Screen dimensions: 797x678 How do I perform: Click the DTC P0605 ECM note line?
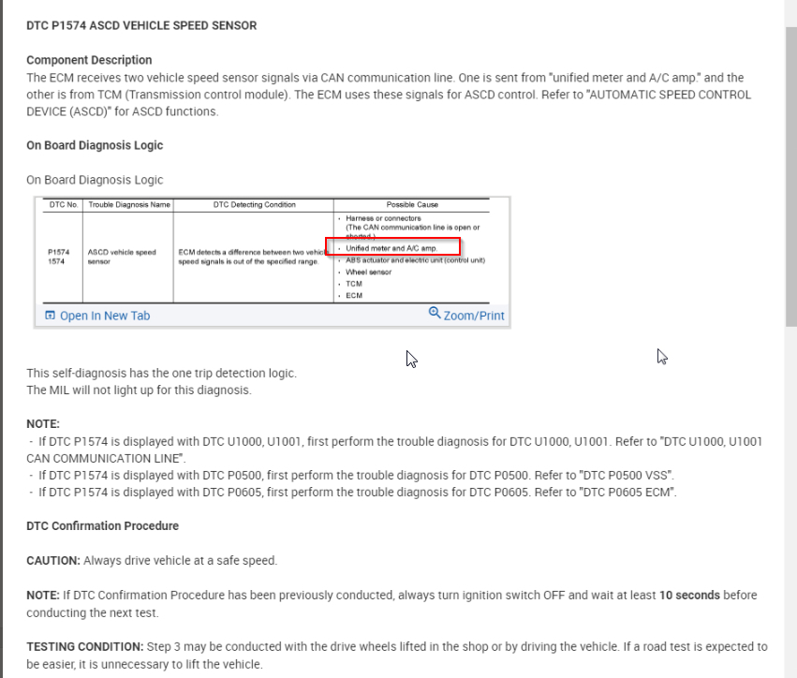pyautogui.click(x=353, y=493)
